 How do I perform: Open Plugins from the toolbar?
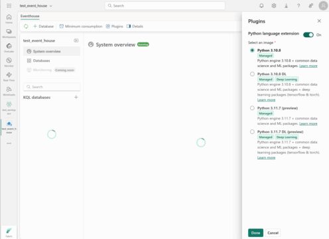[x=114, y=27]
